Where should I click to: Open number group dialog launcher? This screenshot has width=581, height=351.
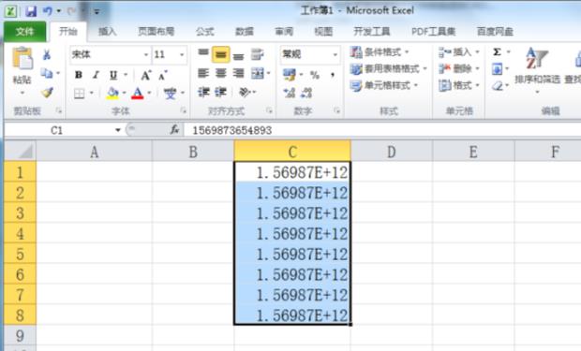click(x=336, y=110)
